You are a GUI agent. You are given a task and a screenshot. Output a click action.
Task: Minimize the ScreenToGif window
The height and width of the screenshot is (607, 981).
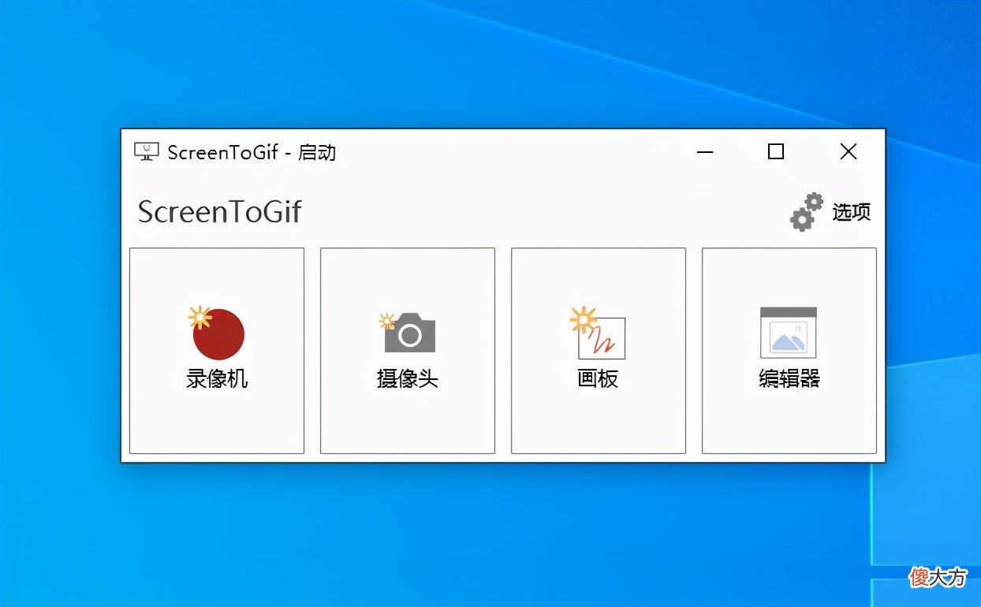point(705,151)
